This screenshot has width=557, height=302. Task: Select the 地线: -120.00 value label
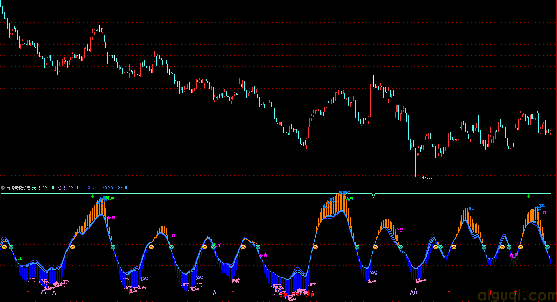click(x=69, y=188)
